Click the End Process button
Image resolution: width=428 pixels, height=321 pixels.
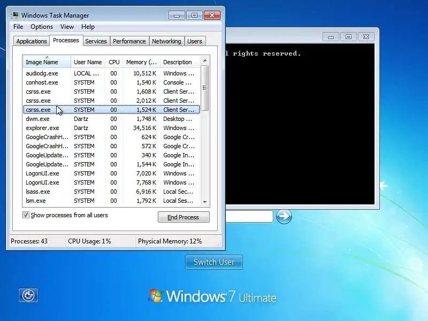[184, 217]
